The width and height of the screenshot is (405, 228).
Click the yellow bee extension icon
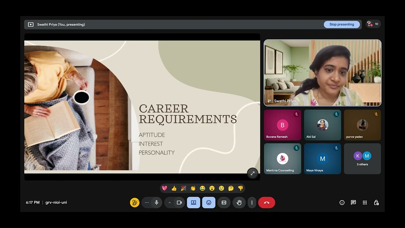[x=135, y=203]
